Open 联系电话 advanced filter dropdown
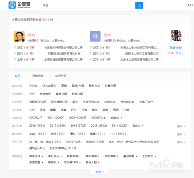Screen dimensions: 194x178 pos(36,156)
